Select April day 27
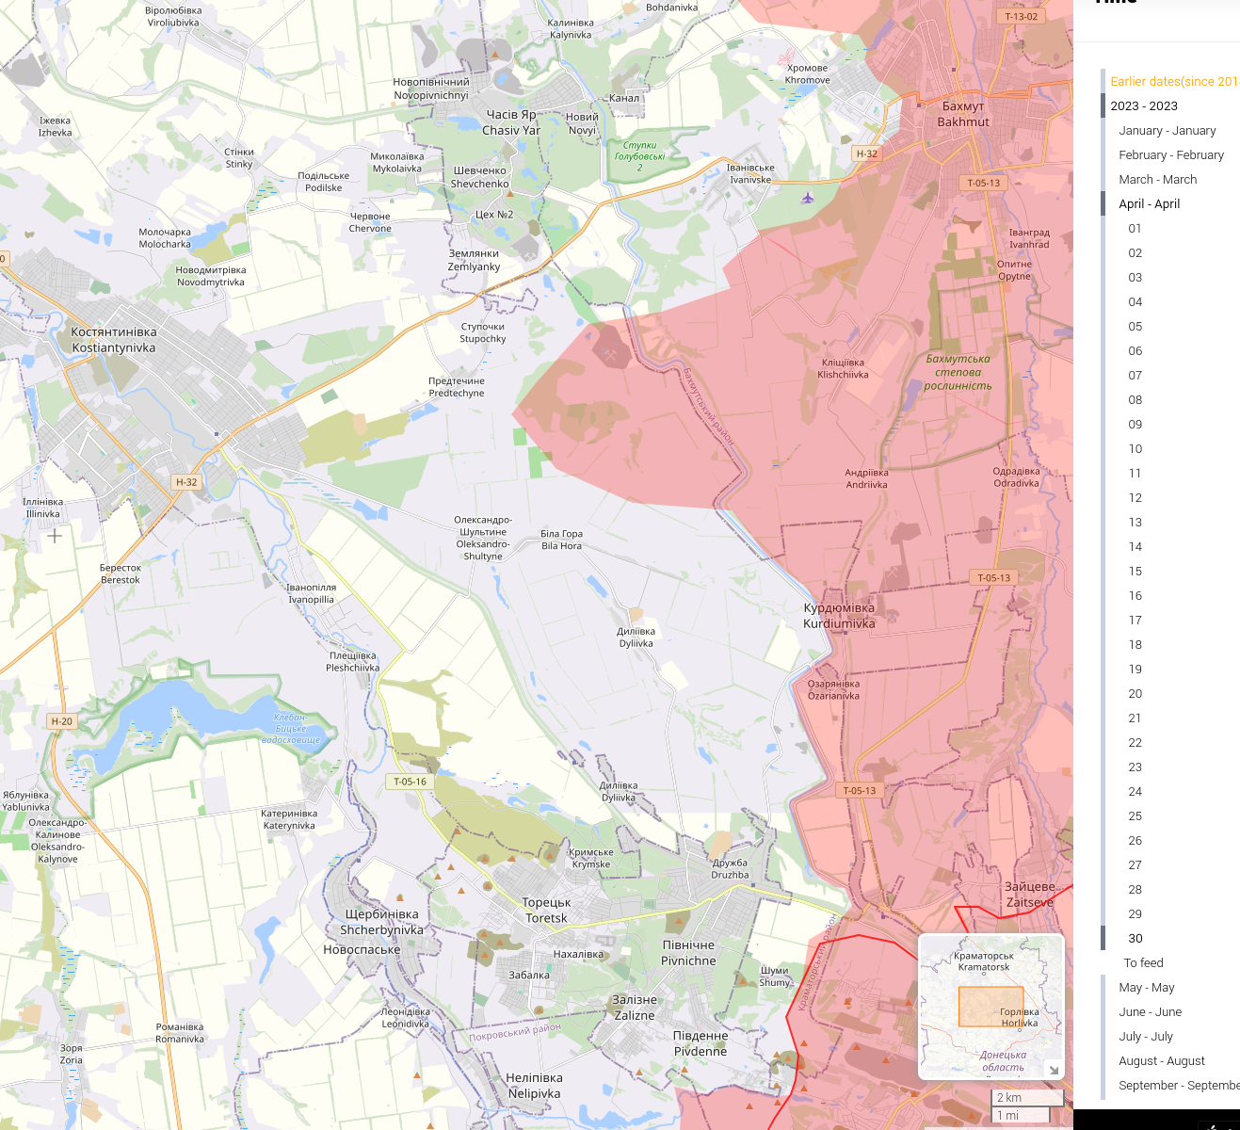This screenshot has height=1130, width=1240. (1135, 865)
